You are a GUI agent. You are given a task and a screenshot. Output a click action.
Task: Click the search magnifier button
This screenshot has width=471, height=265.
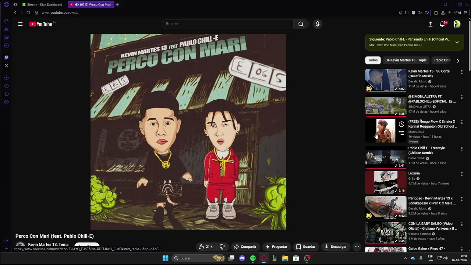click(301, 24)
